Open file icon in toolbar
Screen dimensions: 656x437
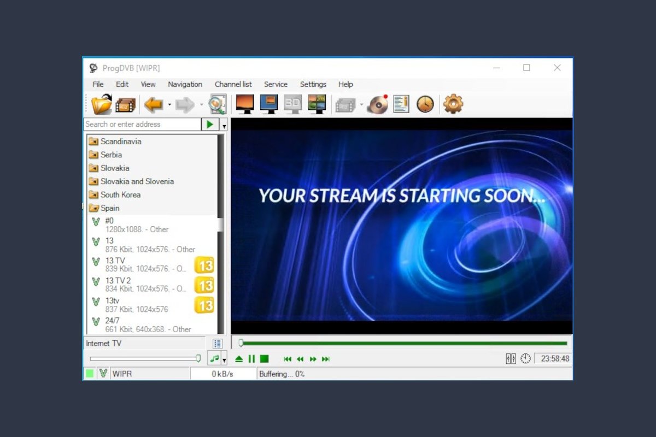click(102, 104)
